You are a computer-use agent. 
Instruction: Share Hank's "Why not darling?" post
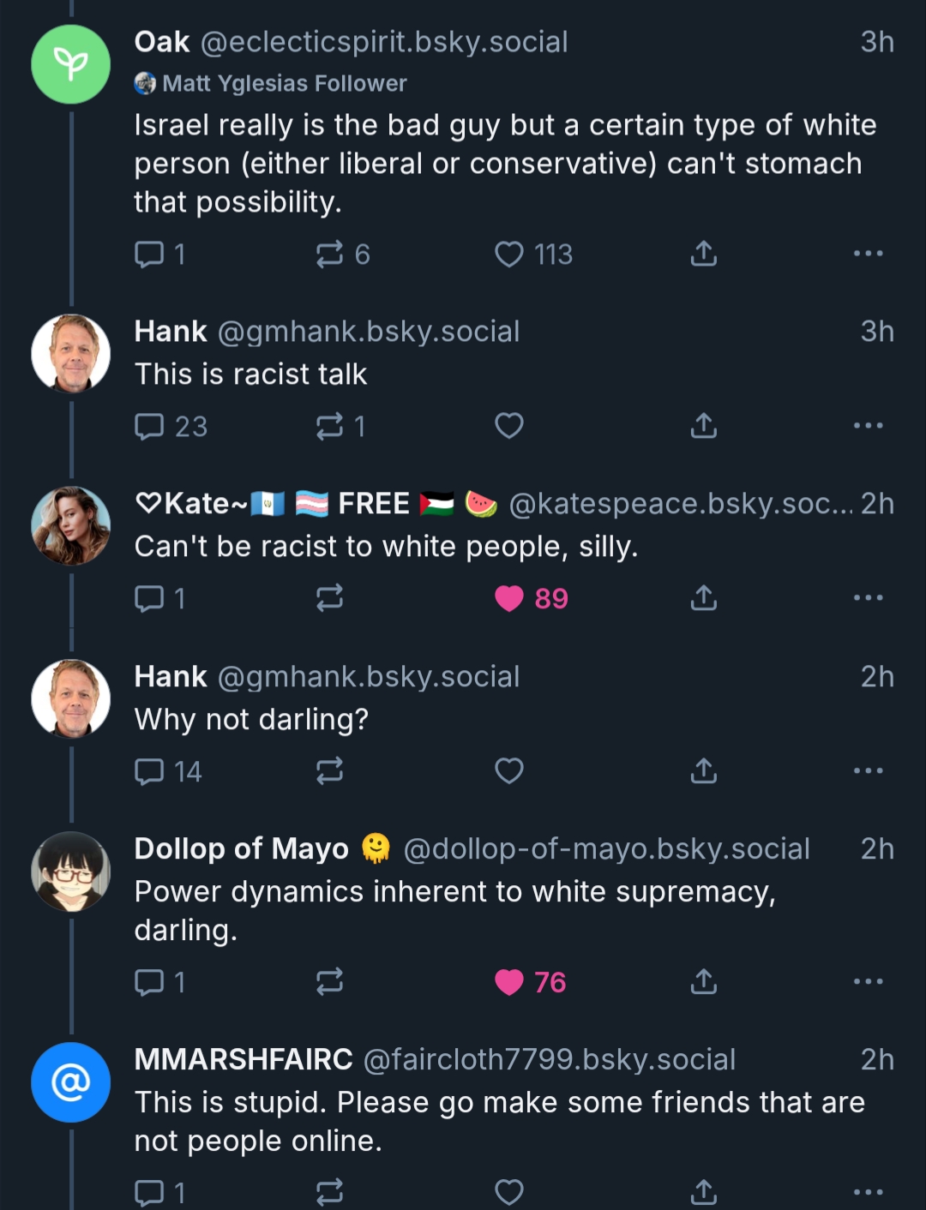(703, 771)
